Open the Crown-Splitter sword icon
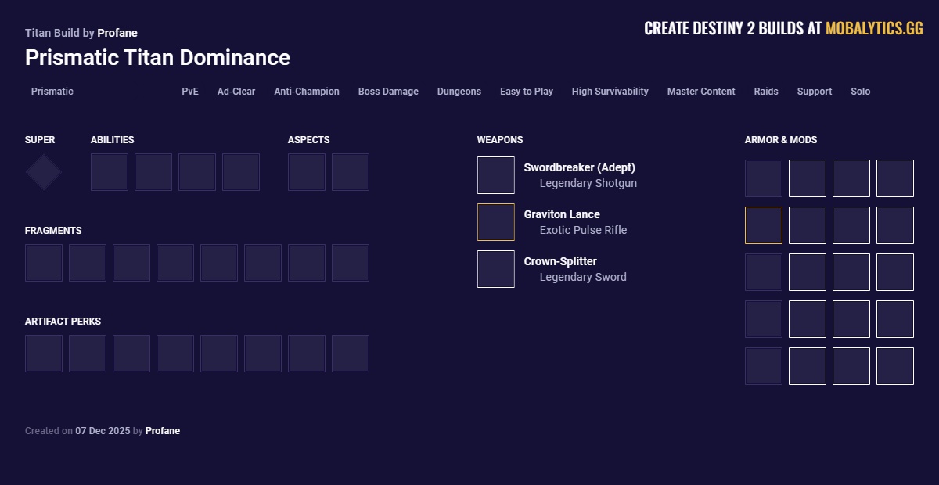 coord(496,268)
